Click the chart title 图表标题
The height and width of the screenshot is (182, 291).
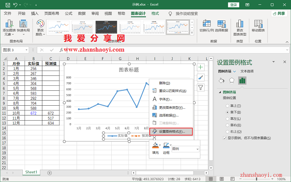click(x=129, y=70)
